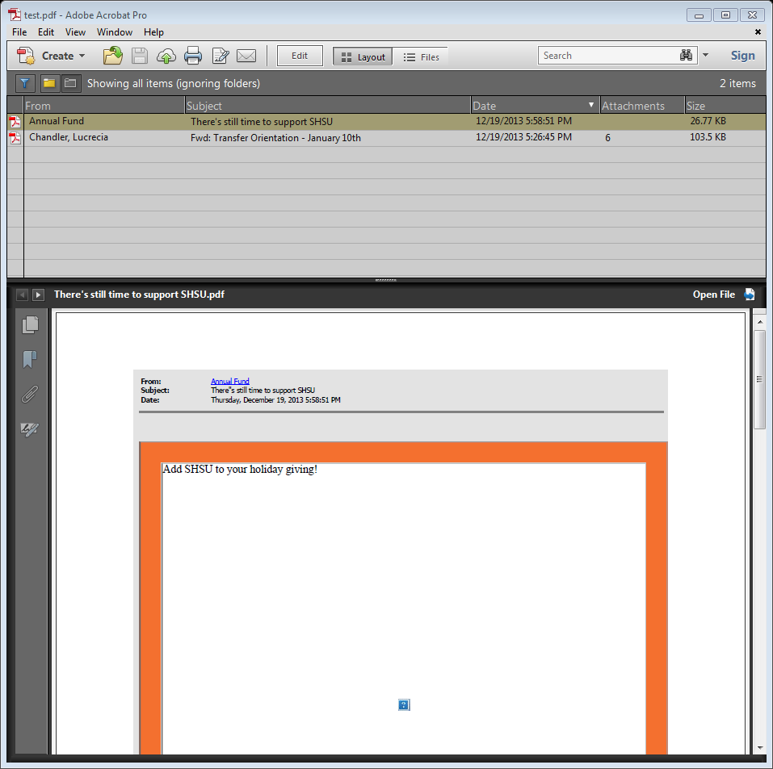Toggle Date column sort arrow

[x=591, y=105]
